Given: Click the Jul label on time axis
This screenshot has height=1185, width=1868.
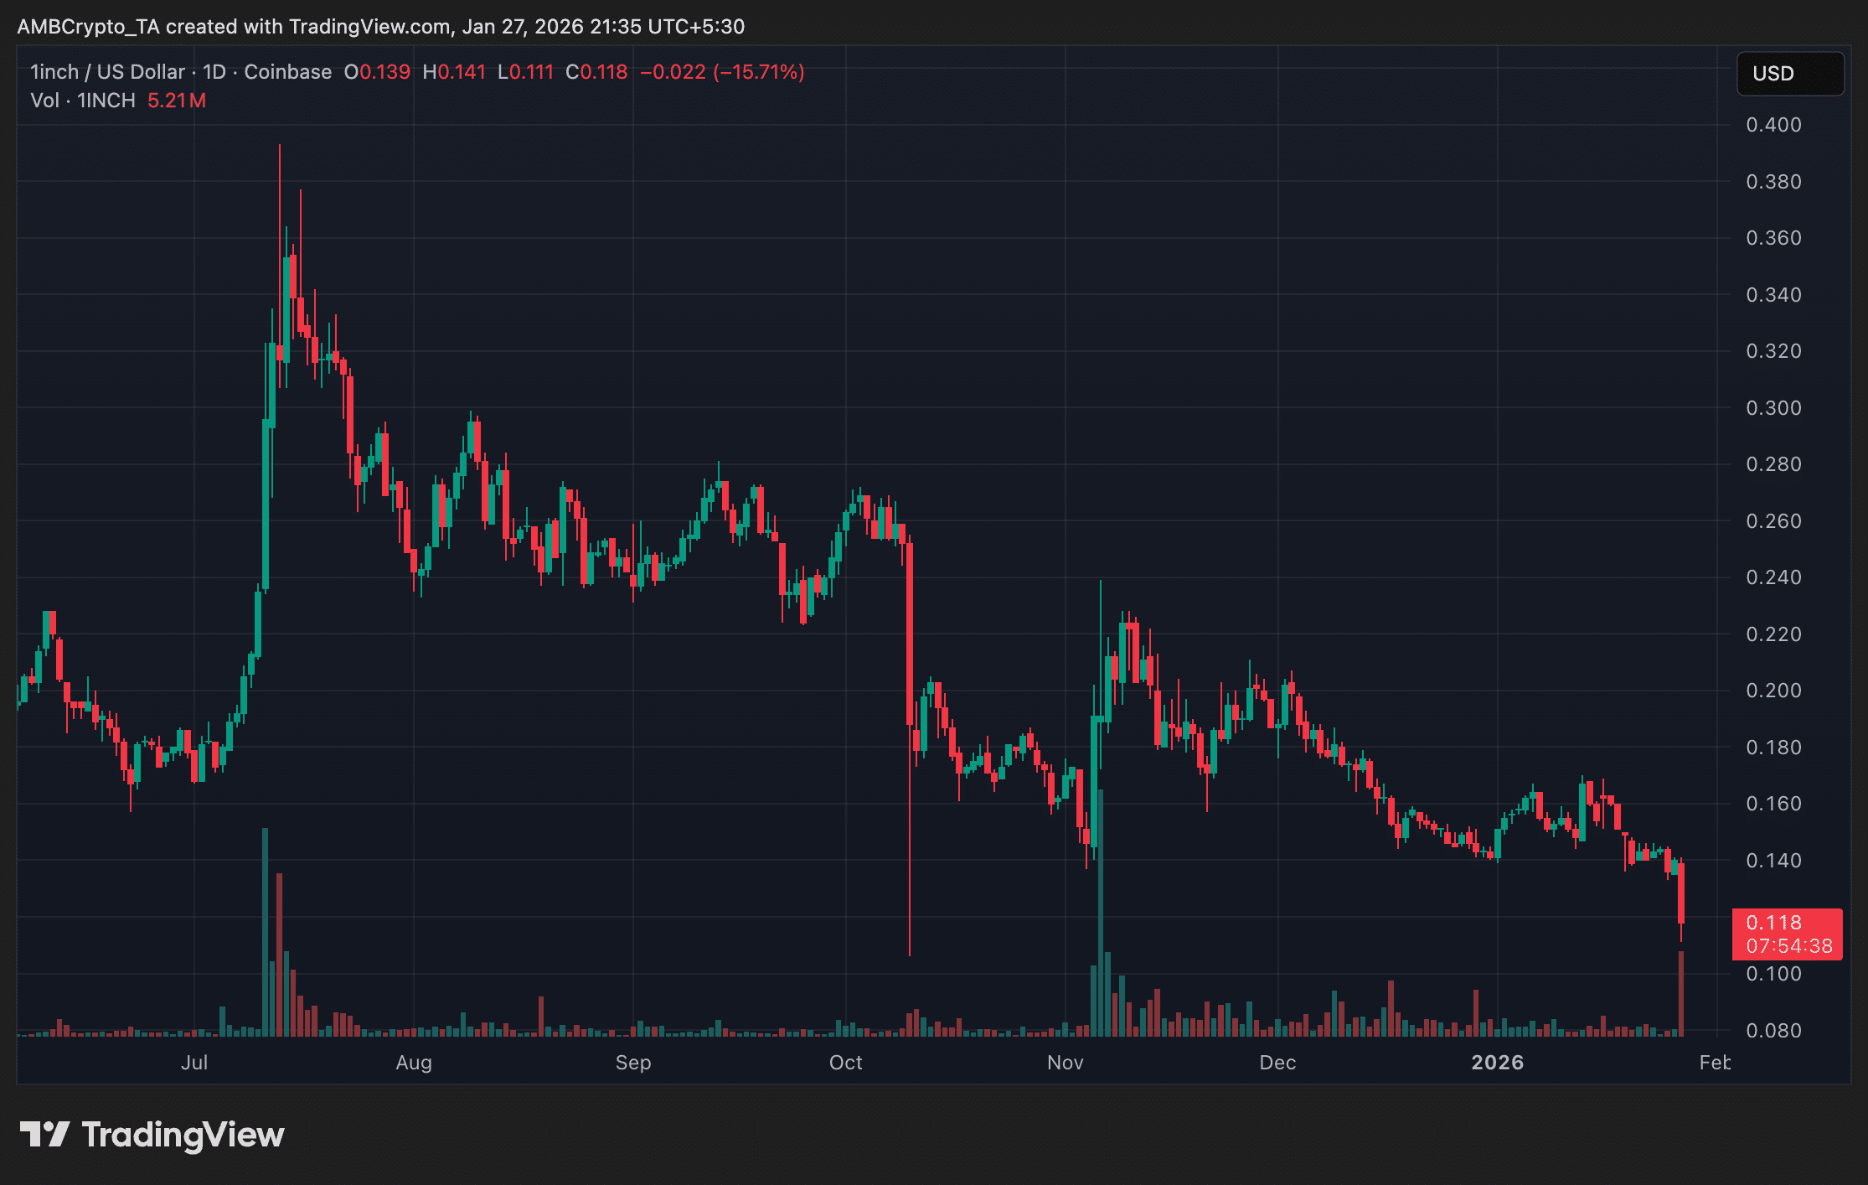Looking at the screenshot, I should [194, 1063].
